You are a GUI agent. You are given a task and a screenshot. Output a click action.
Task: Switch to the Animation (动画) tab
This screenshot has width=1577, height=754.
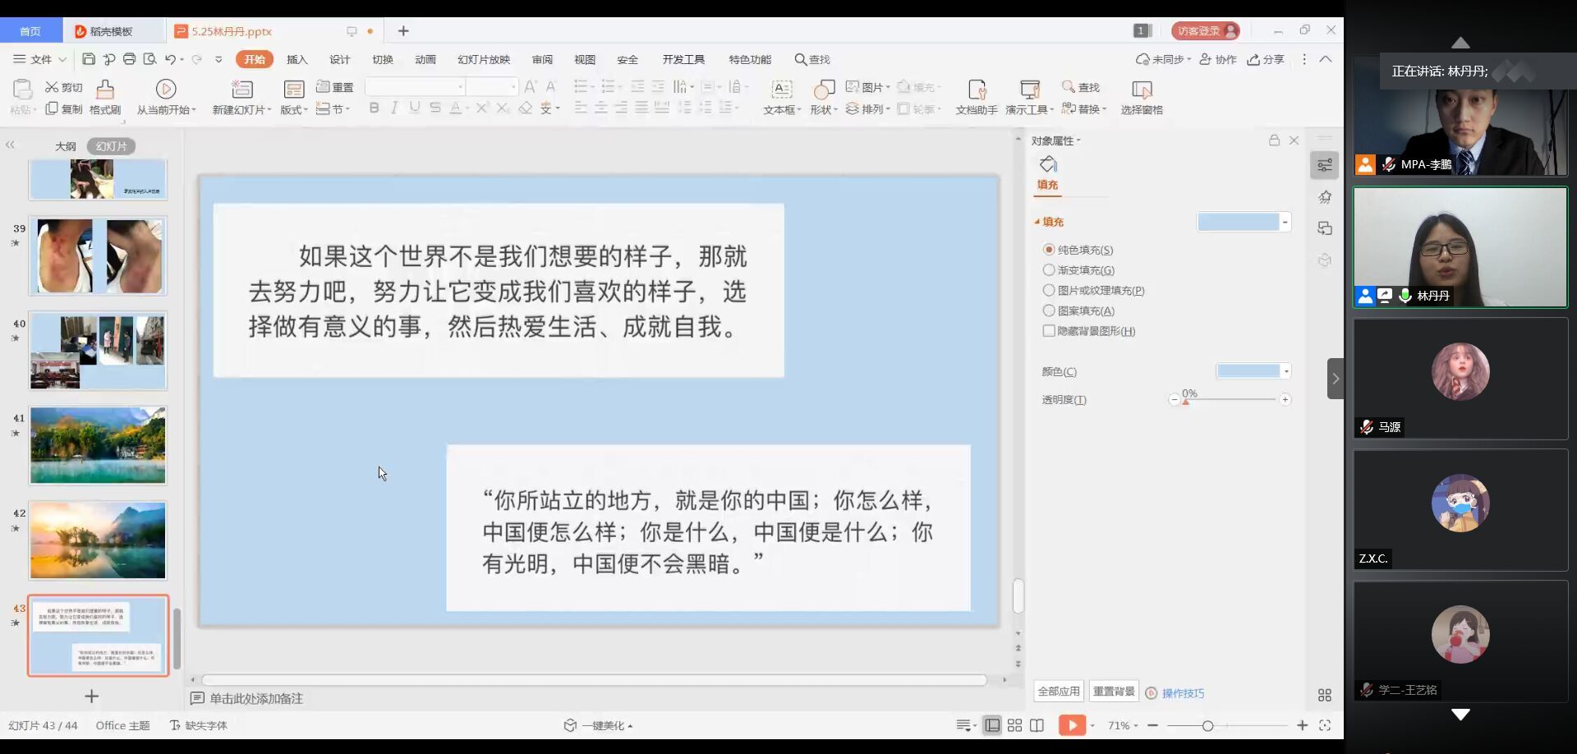coord(425,59)
